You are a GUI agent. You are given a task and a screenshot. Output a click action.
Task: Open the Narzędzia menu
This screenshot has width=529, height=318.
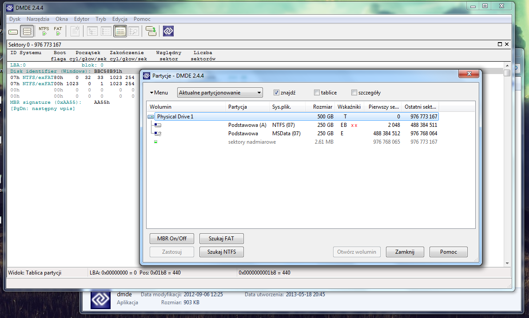point(38,19)
